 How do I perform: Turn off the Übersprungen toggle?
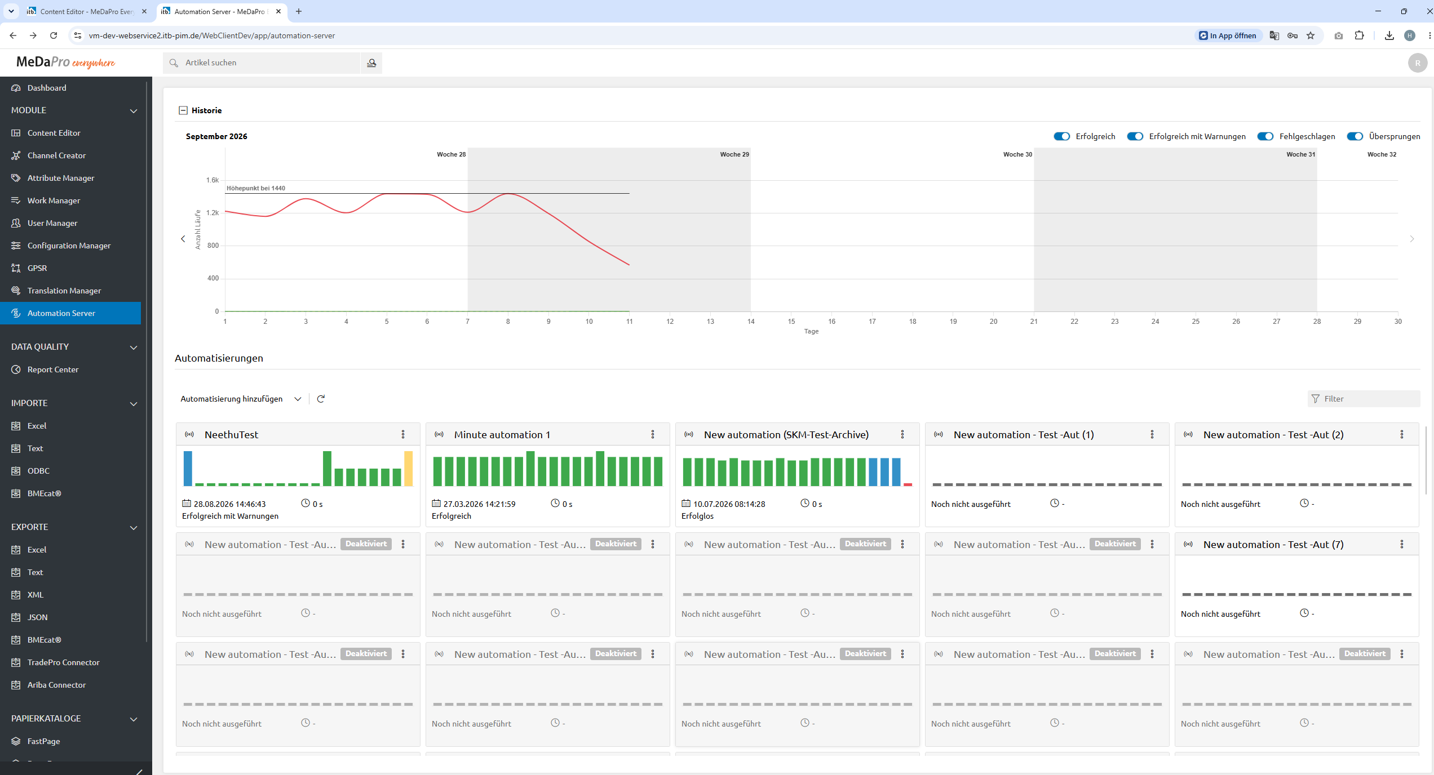click(1355, 136)
